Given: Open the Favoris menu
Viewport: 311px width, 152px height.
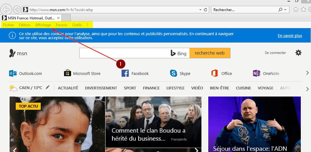Looking at the screenshot, I should (61, 25).
